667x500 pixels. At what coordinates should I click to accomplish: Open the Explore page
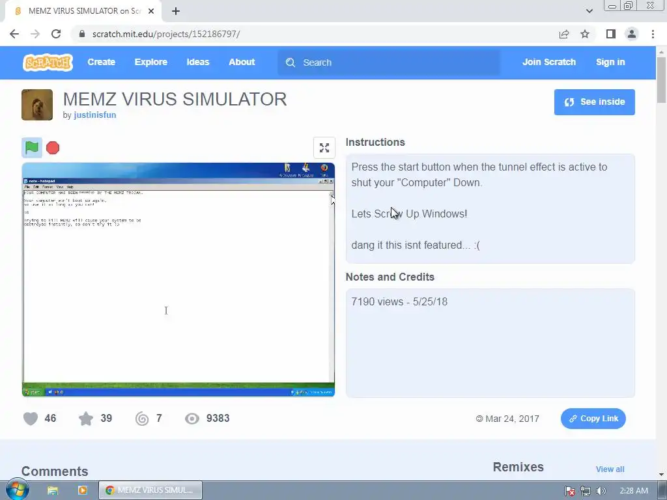click(151, 62)
